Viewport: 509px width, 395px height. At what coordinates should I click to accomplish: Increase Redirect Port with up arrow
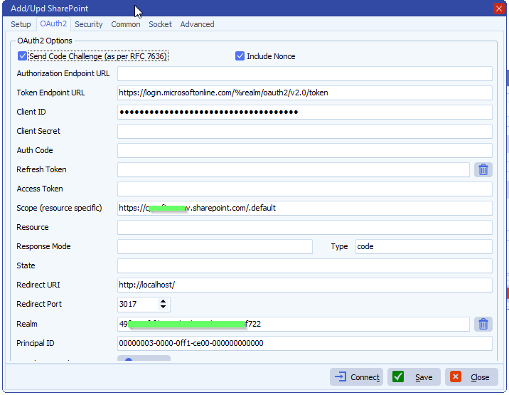tap(163, 301)
